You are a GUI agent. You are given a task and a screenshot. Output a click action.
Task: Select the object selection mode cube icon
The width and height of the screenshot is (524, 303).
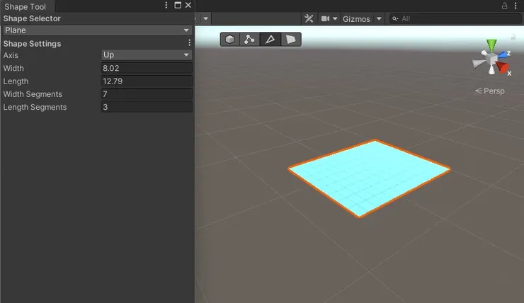pyautogui.click(x=230, y=40)
